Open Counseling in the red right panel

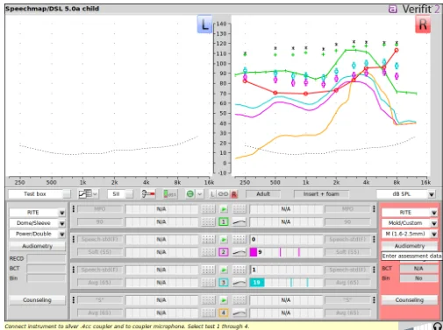(410, 300)
